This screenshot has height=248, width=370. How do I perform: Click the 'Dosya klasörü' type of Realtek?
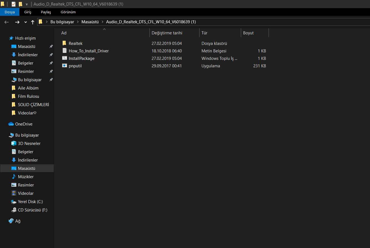coord(214,44)
